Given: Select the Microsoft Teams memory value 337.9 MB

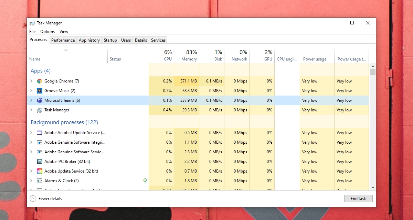Looking at the screenshot, I should (x=189, y=100).
